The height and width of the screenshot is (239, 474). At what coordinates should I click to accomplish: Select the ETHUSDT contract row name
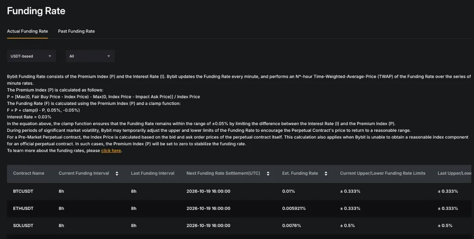click(x=23, y=208)
